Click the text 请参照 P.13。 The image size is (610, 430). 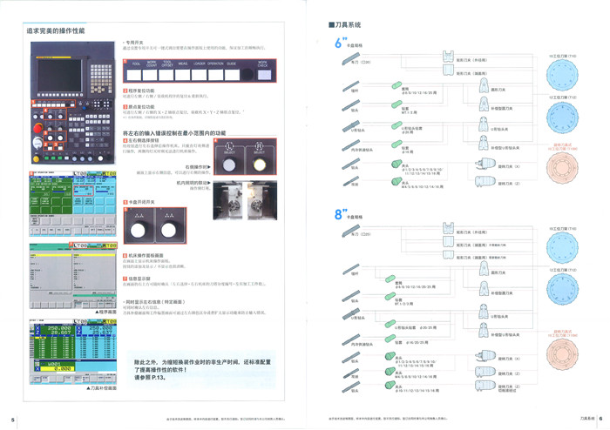coord(151,377)
